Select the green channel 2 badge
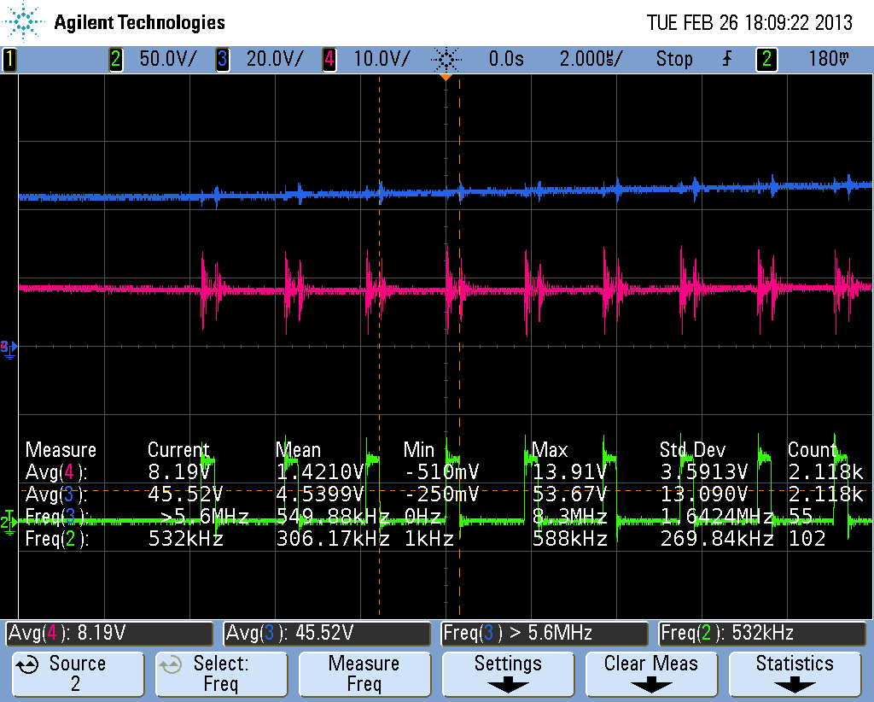 [x=116, y=59]
